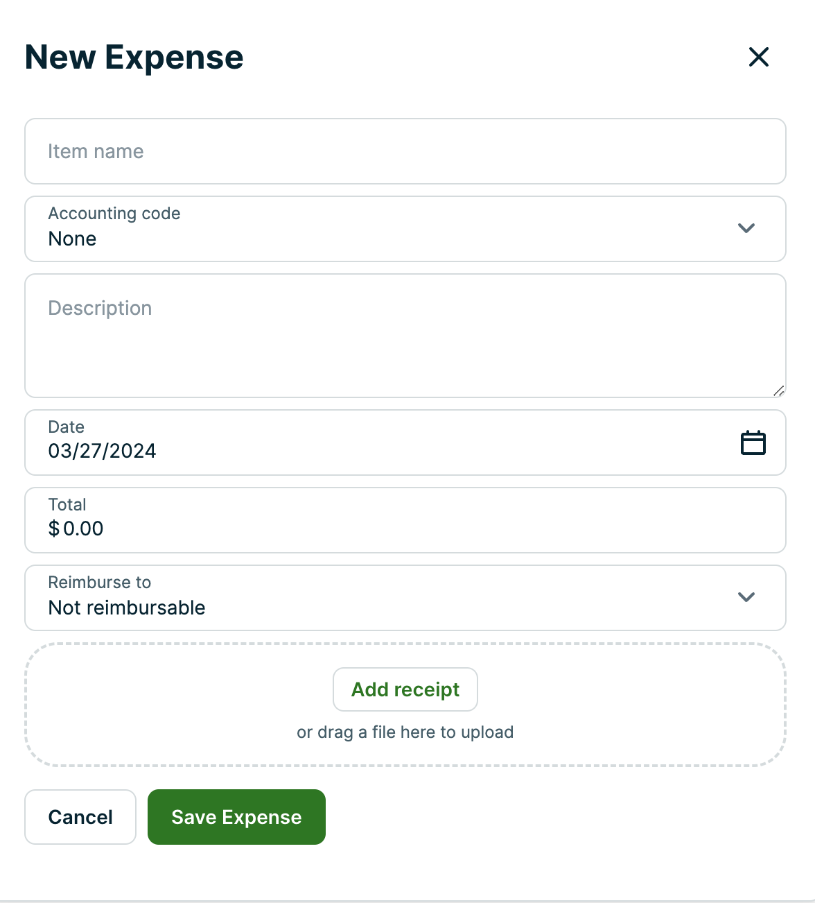Click the dollar sign in Total

[x=54, y=529]
